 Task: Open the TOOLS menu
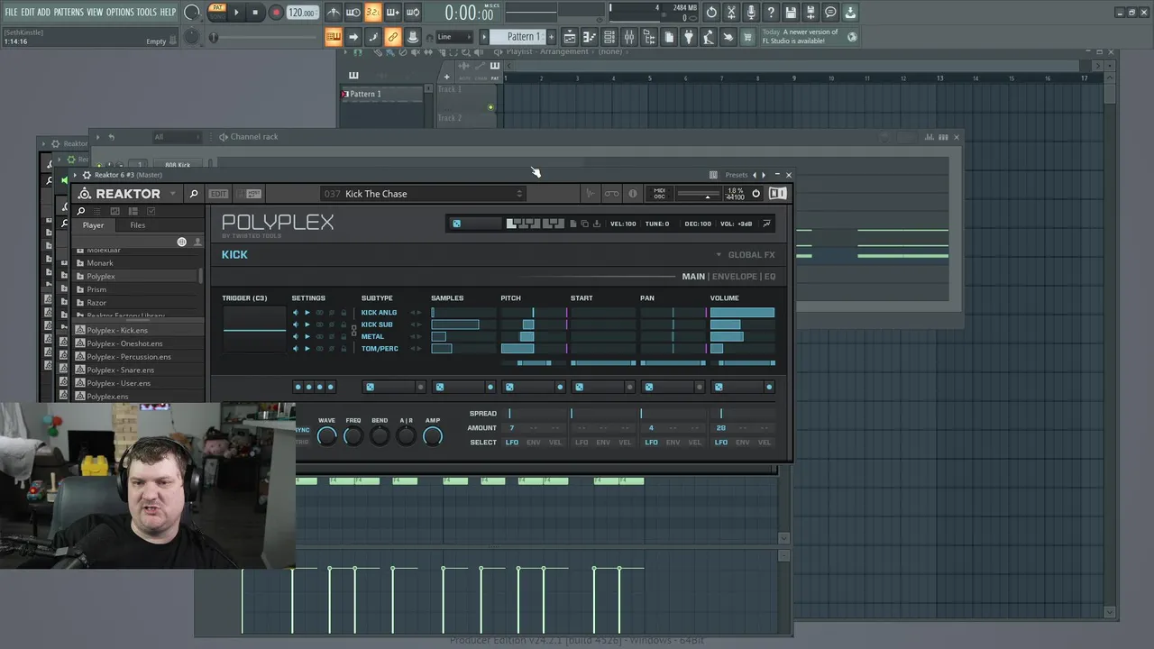[147, 13]
